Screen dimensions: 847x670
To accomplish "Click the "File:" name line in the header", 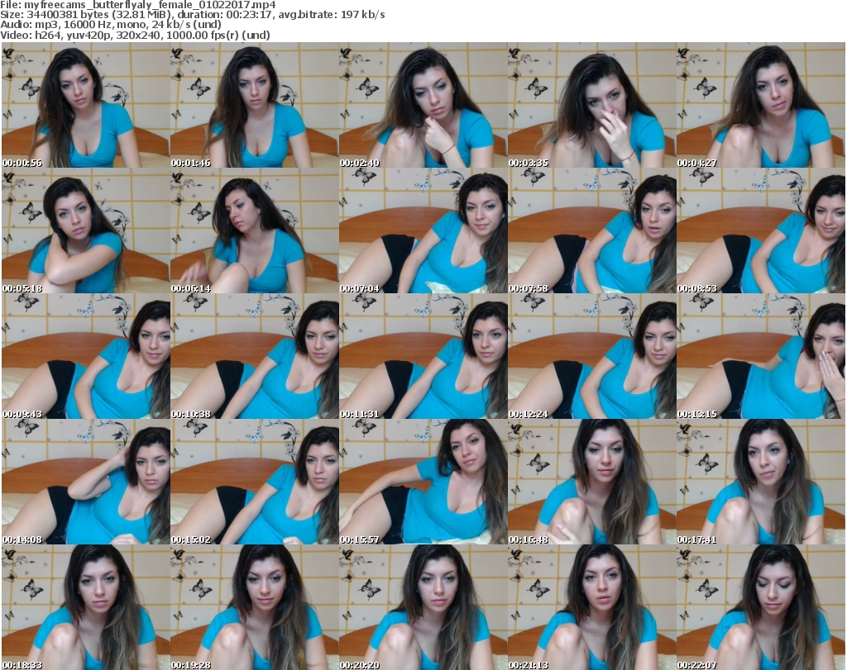I will pyautogui.click(x=138, y=5).
